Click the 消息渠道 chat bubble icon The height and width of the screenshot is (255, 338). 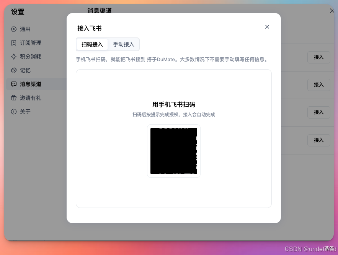click(13, 84)
